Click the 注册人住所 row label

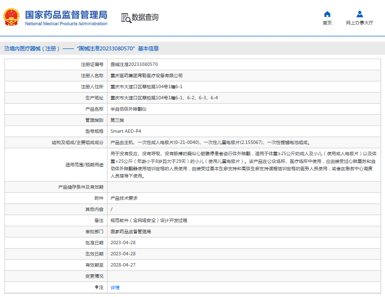pyautogui.click(x=92, y=87)
